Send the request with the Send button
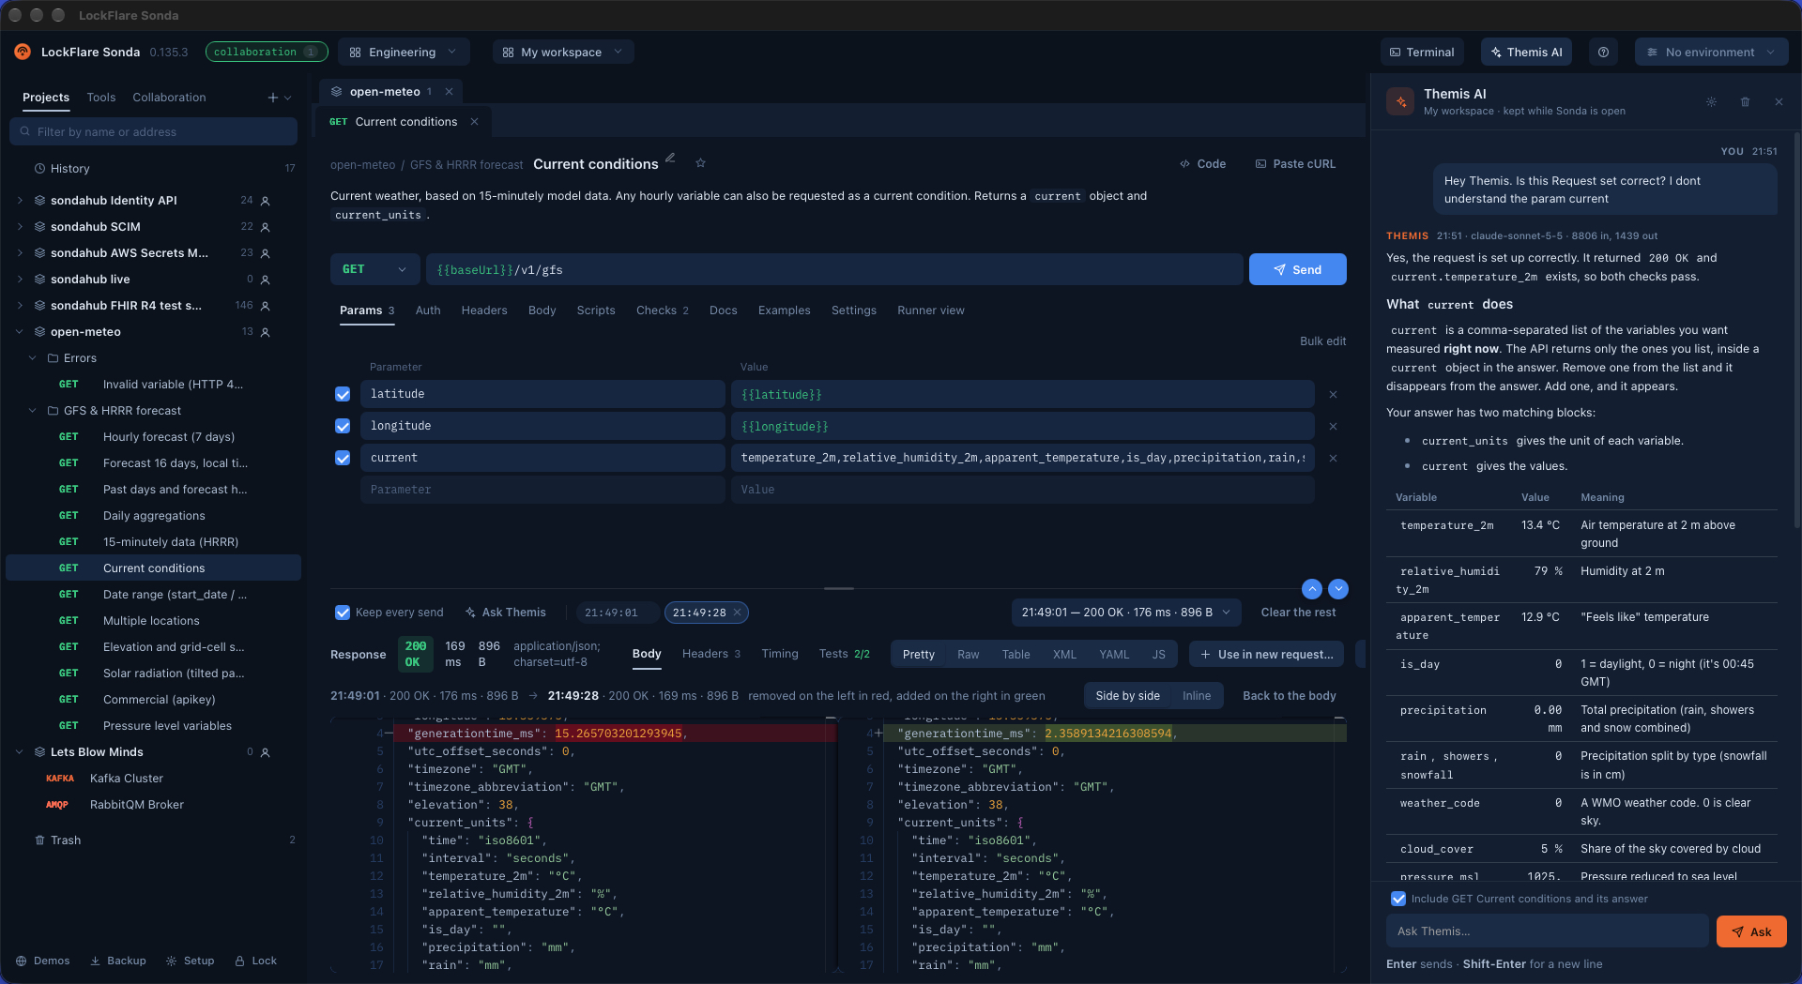The height and width of the screenshot is (984, 1802). tap(1297, 269)
